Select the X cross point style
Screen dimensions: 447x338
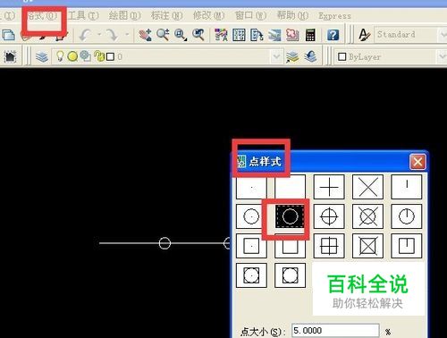pos(367,187)
